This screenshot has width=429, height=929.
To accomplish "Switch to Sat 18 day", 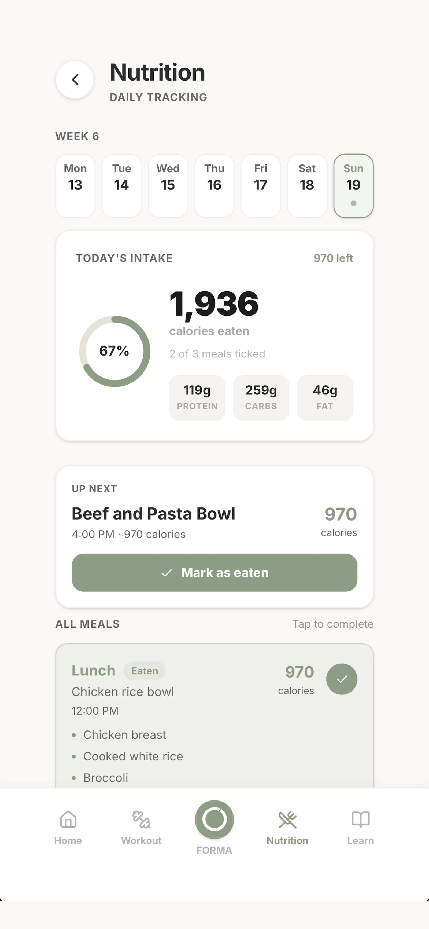I will (x=307, y=186).
